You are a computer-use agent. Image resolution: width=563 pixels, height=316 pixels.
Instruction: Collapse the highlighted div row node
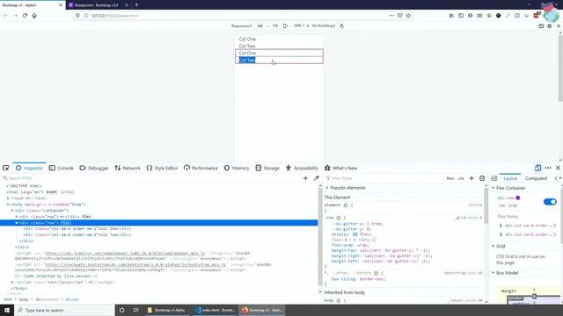coord(17,223)
